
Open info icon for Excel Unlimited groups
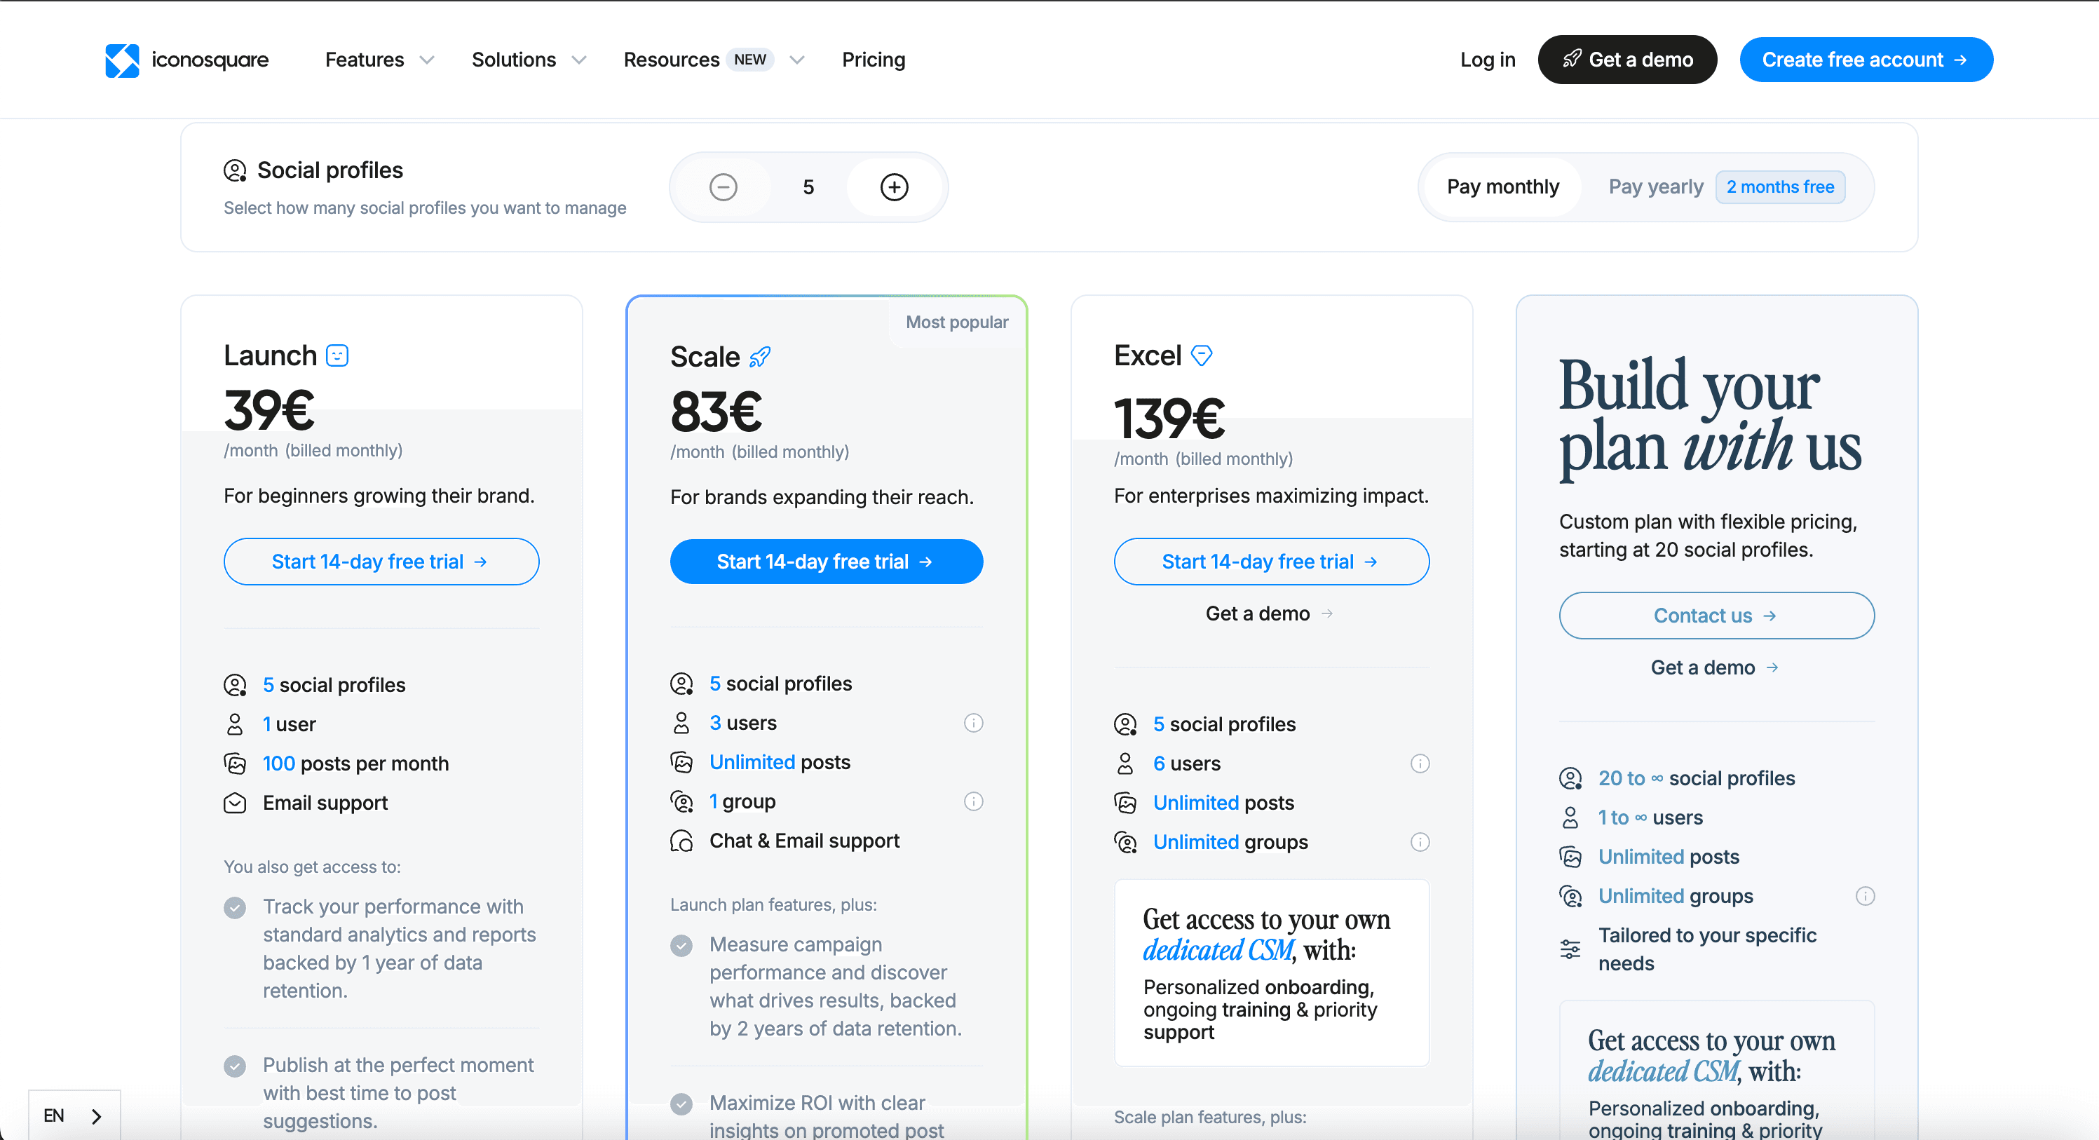[x=1420, y=842]
